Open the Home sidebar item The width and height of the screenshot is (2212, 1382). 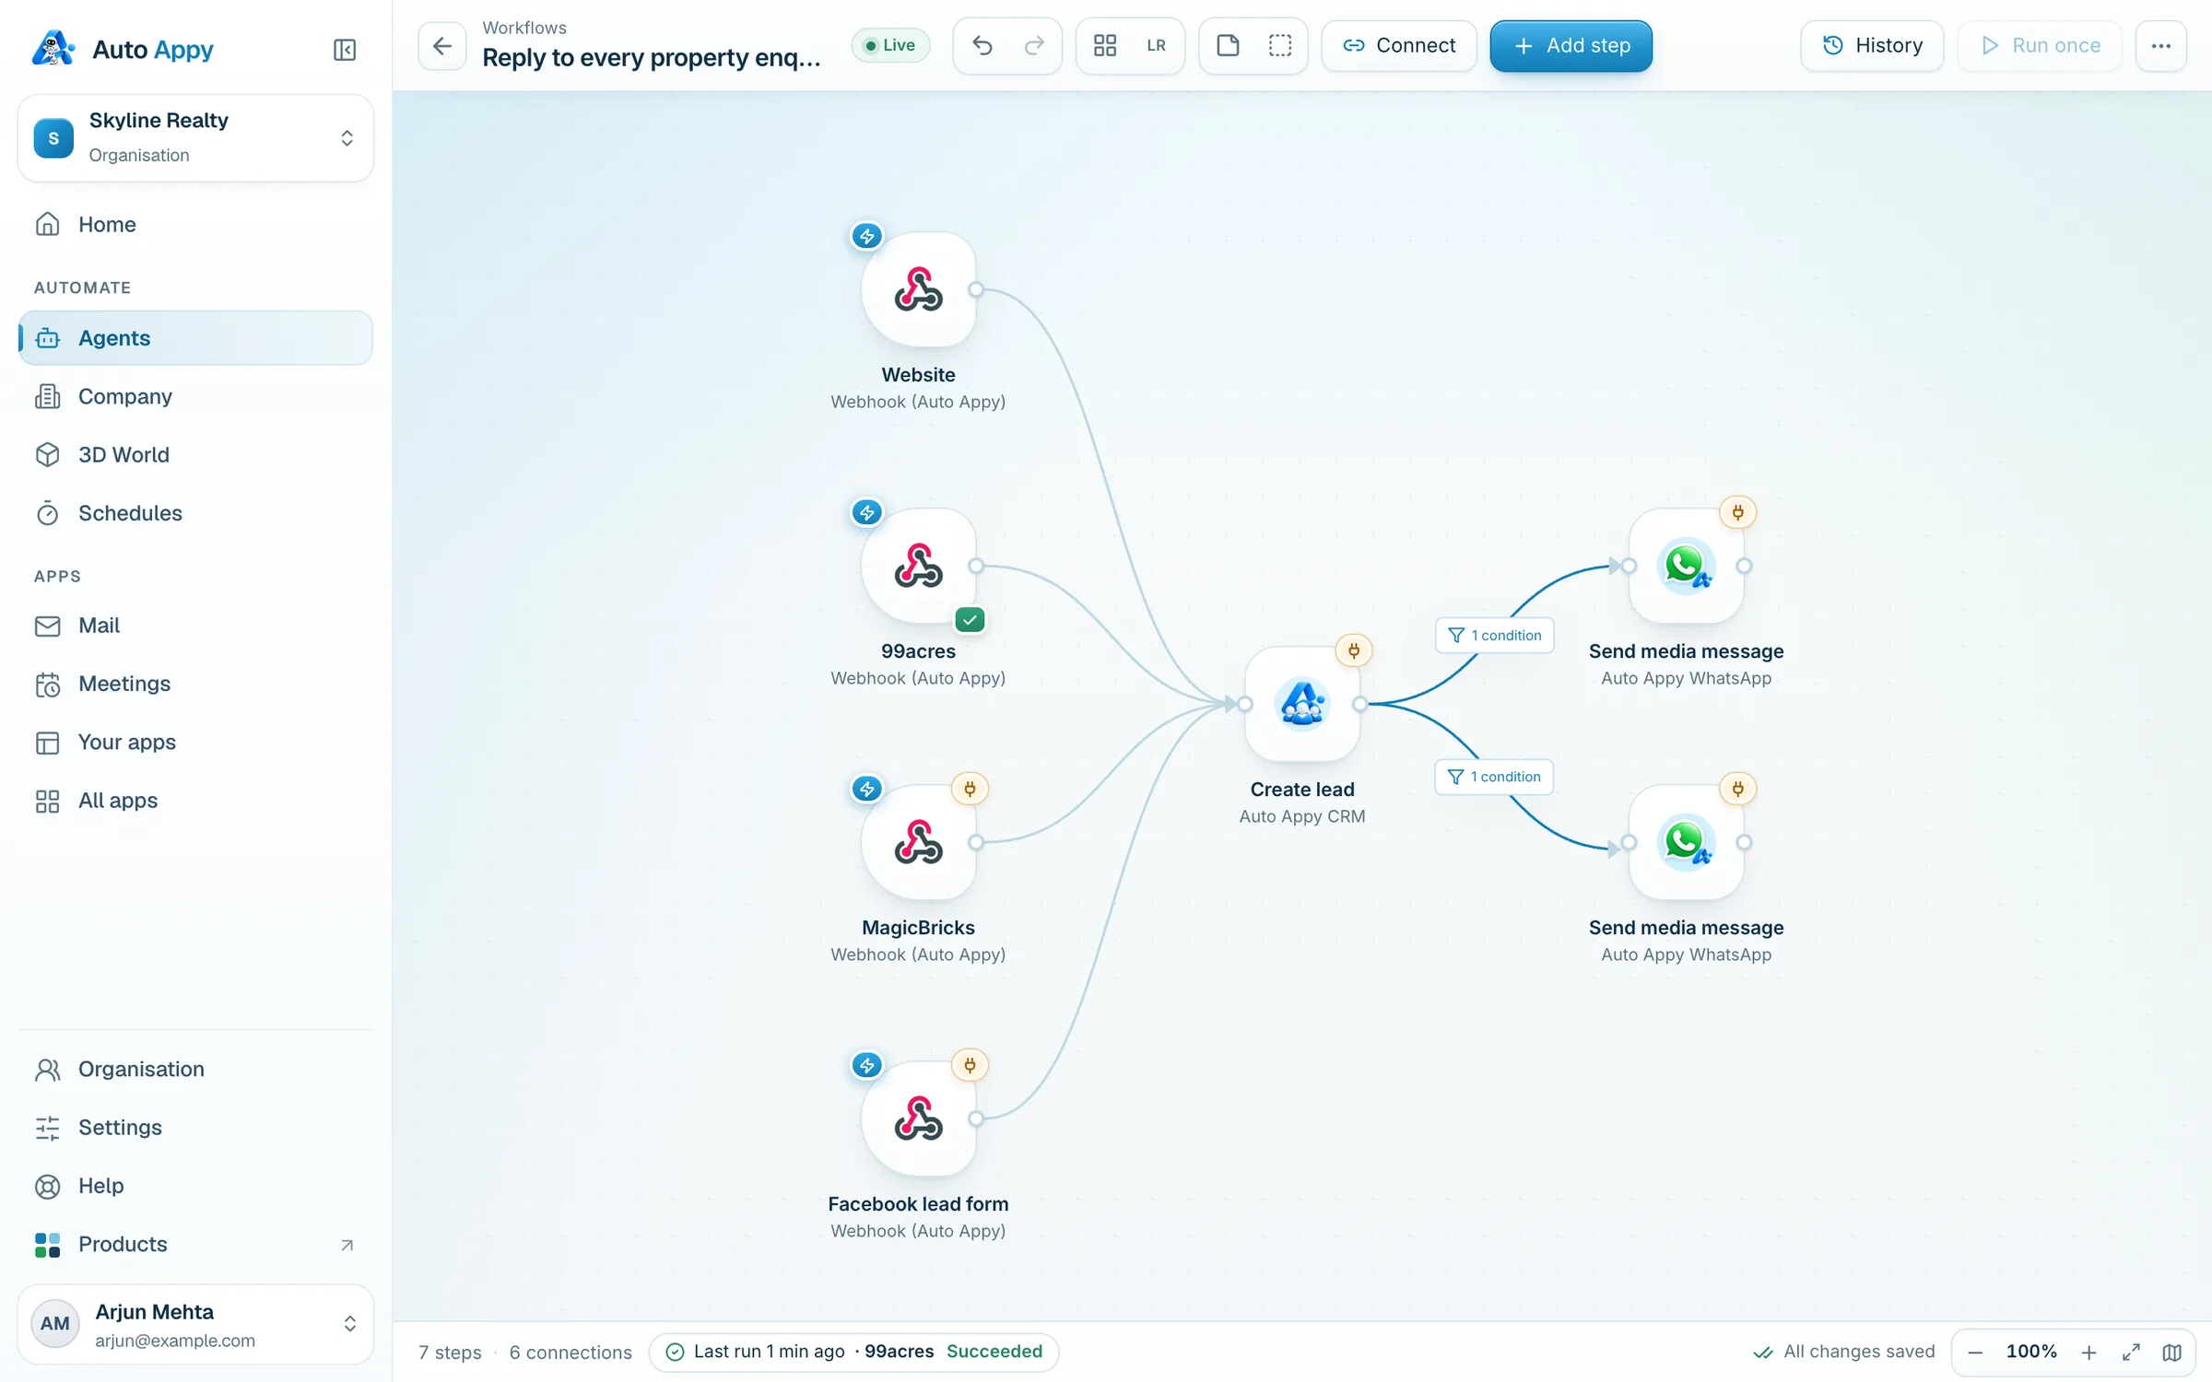coord(195,224)
